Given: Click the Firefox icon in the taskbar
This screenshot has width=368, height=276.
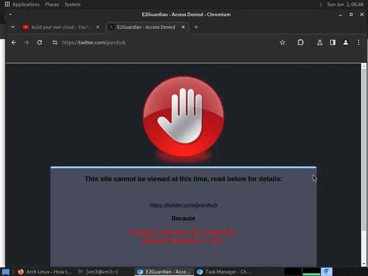Looking at the screenshot, I should (x=20, y=272).
